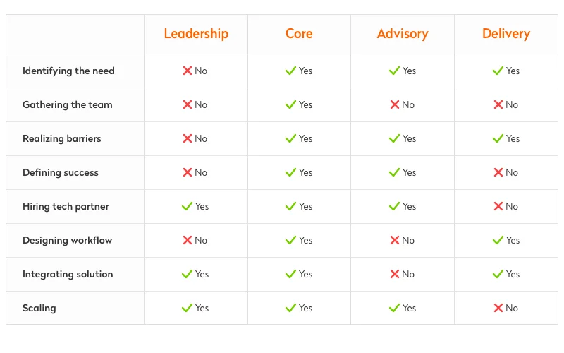Click green check for Core, Designing workflow

pos(290,240)
